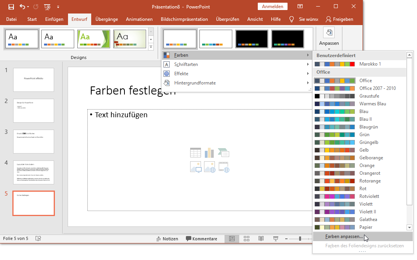
Task: Switch to the Start tab
Action: pos(32,19)
